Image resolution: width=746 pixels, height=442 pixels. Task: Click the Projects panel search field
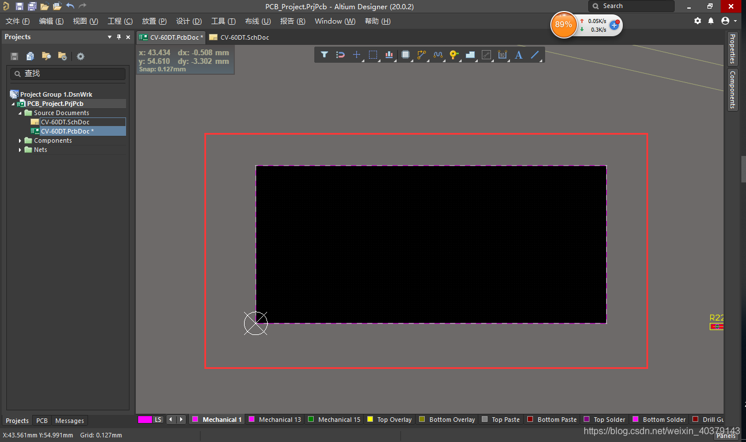[68, 74]
